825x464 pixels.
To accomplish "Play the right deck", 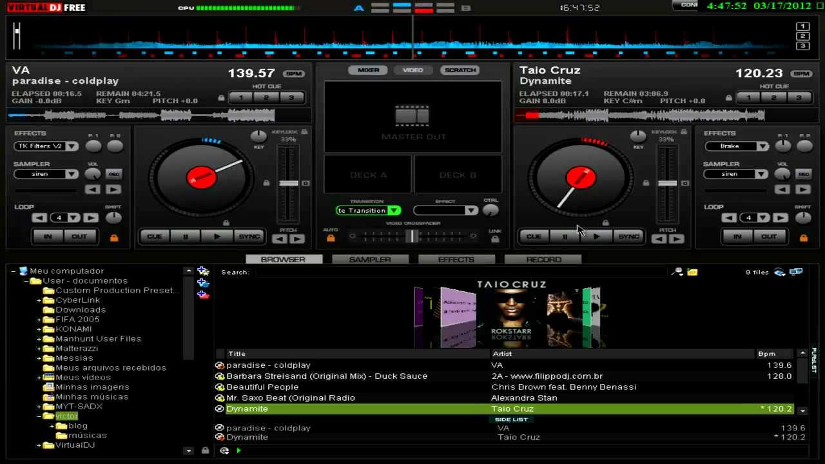I will tap(596, 237).
